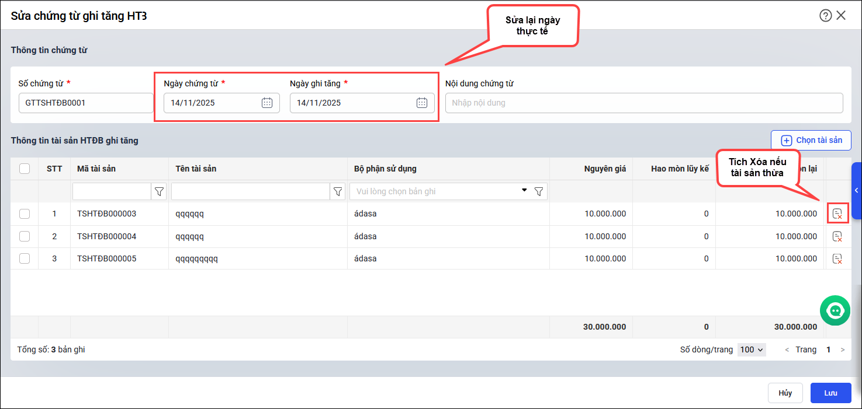This screenshot has width=862, height=409.
Task: Delete asset row TSHTĐB000004
Action: [837, 236]
